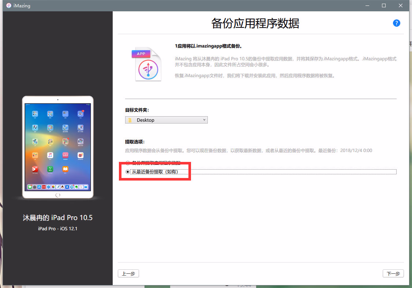Click the iMazing logo in title bar

point(9,5)
